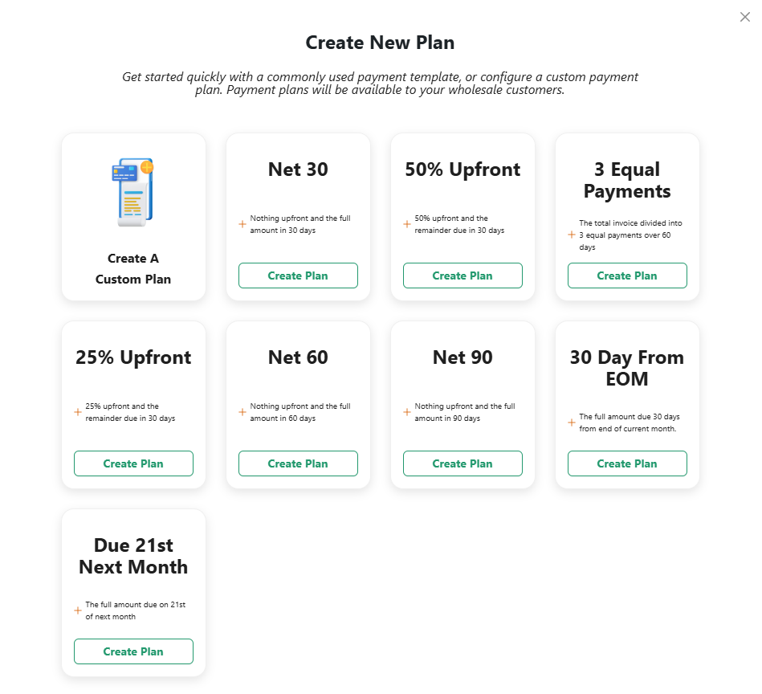Create a 30 Day From EOM plan
This screenshot has width=762, height=694.
click(x=627, y=463)
